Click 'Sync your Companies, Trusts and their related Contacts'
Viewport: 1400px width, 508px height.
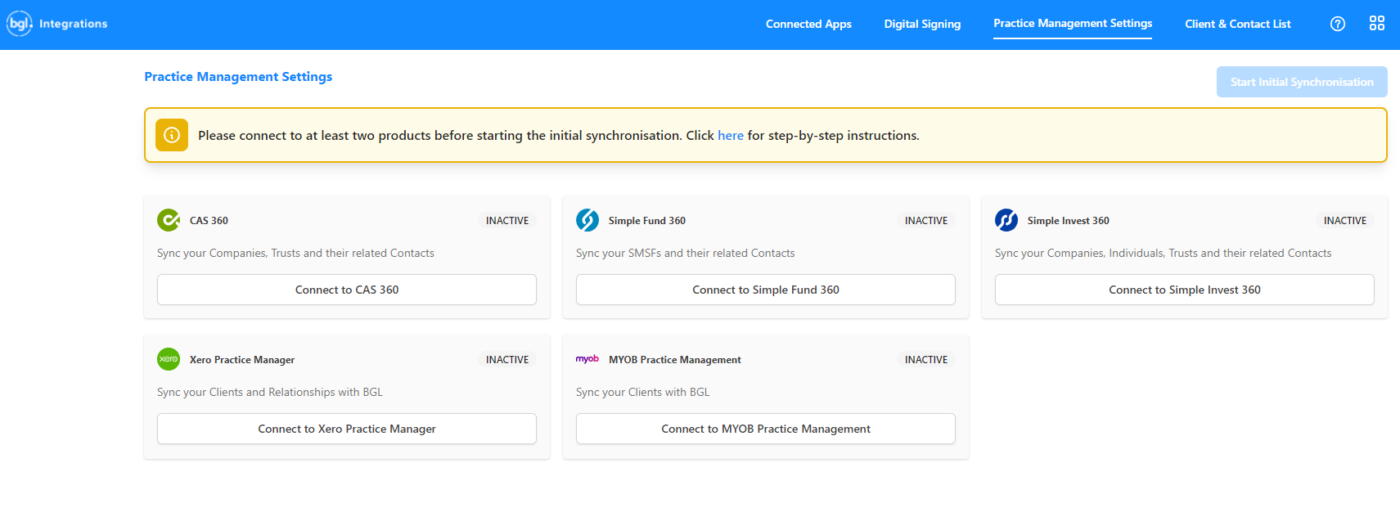(295, 254)
